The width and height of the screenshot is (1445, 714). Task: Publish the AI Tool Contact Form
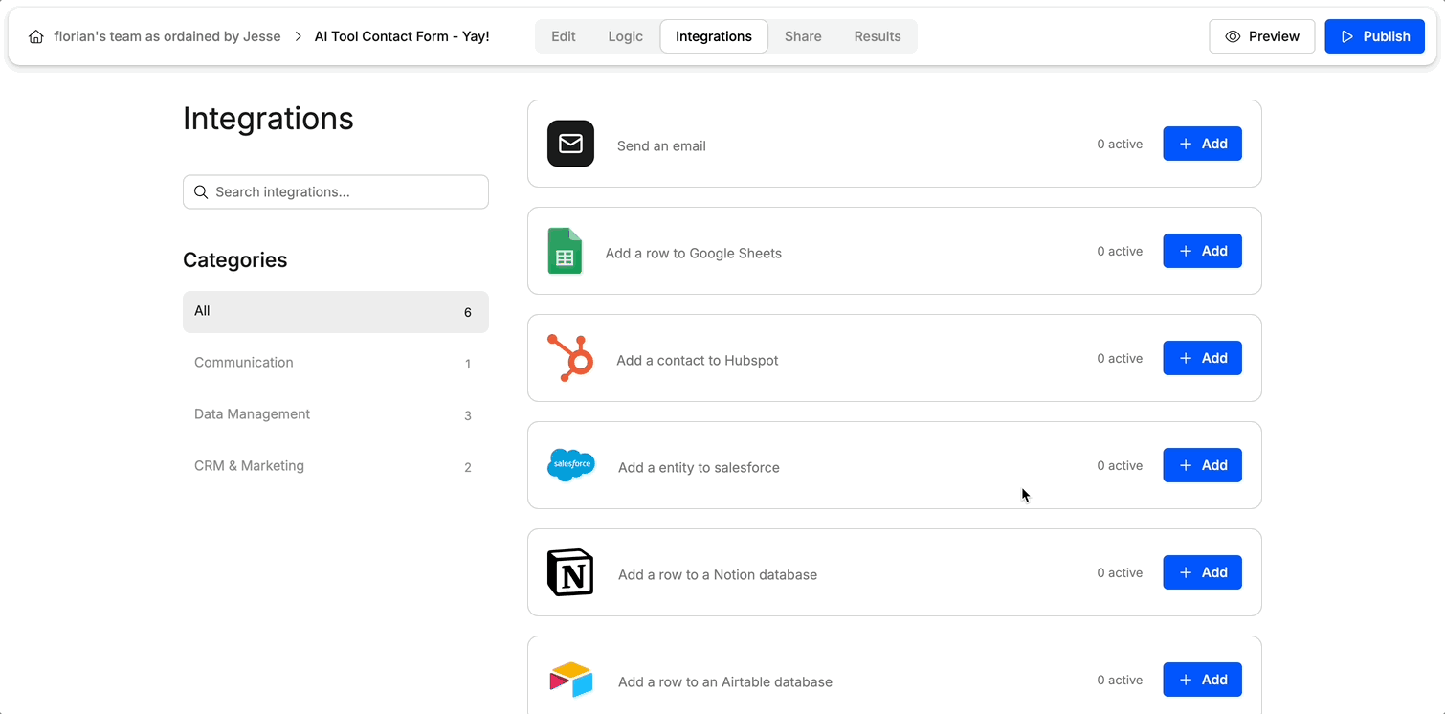click(1375, 35)
